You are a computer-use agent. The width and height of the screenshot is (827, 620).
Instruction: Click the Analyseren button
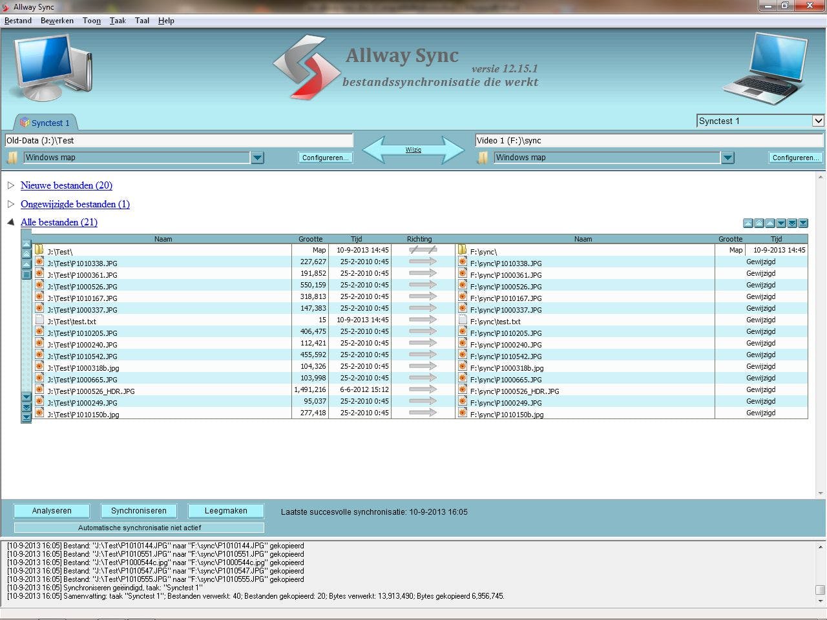coord(52,511)
